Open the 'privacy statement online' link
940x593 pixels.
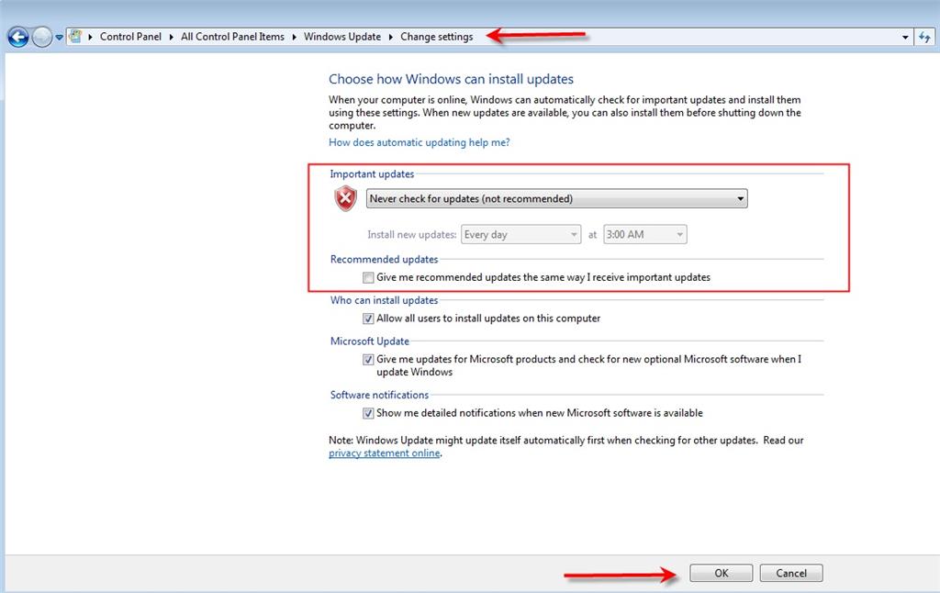click(385, 453)
